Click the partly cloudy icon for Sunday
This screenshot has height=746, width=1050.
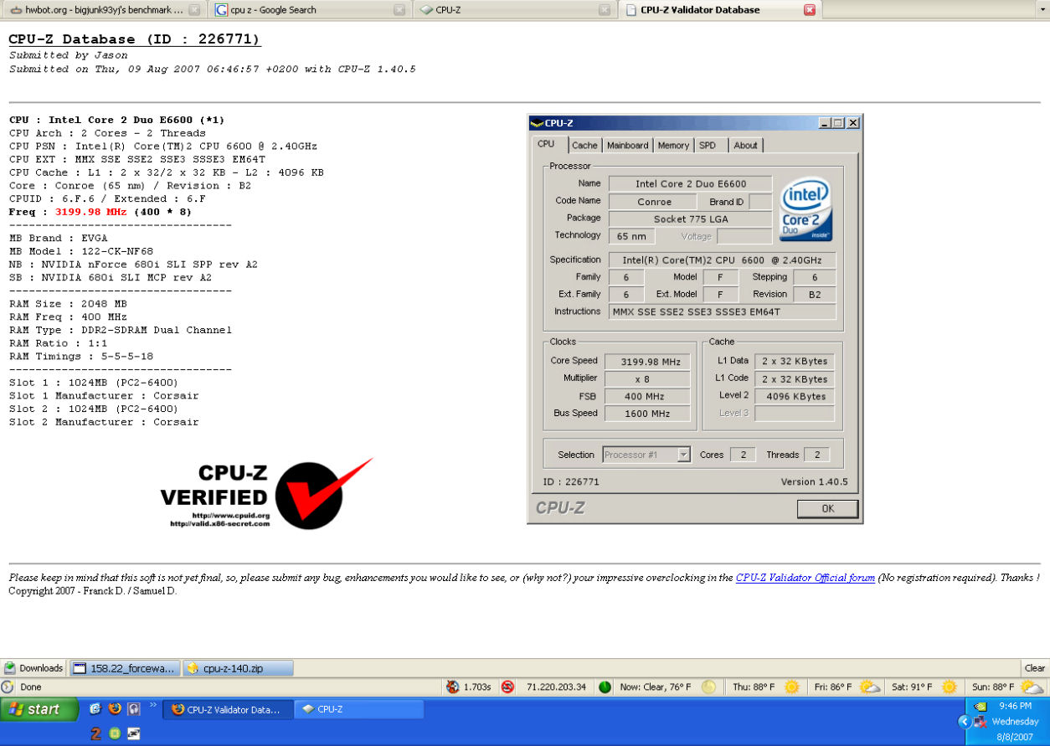[1032, 687]
